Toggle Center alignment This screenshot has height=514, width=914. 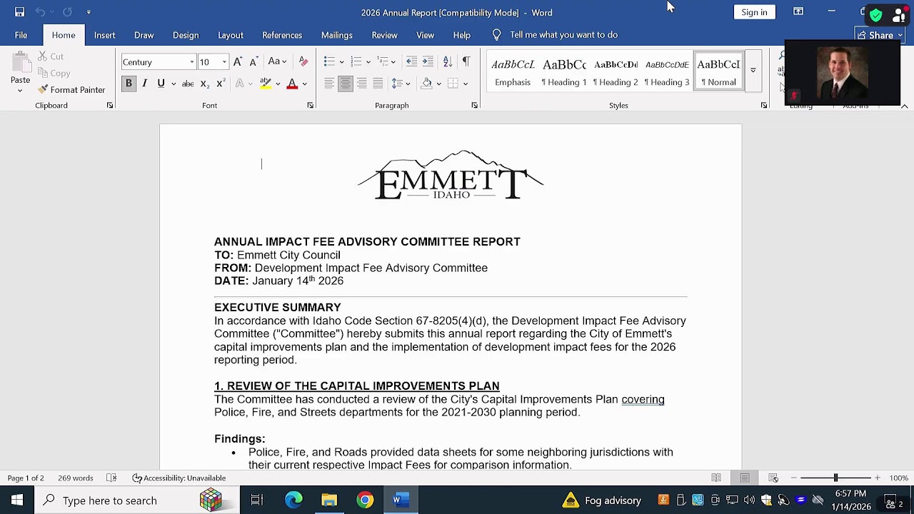345,84
